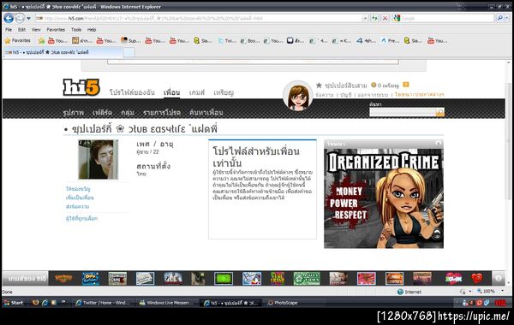This screenshot has width=514, height=325.
Task: Click the red X Stop loading icon
Action: (385, 18)
